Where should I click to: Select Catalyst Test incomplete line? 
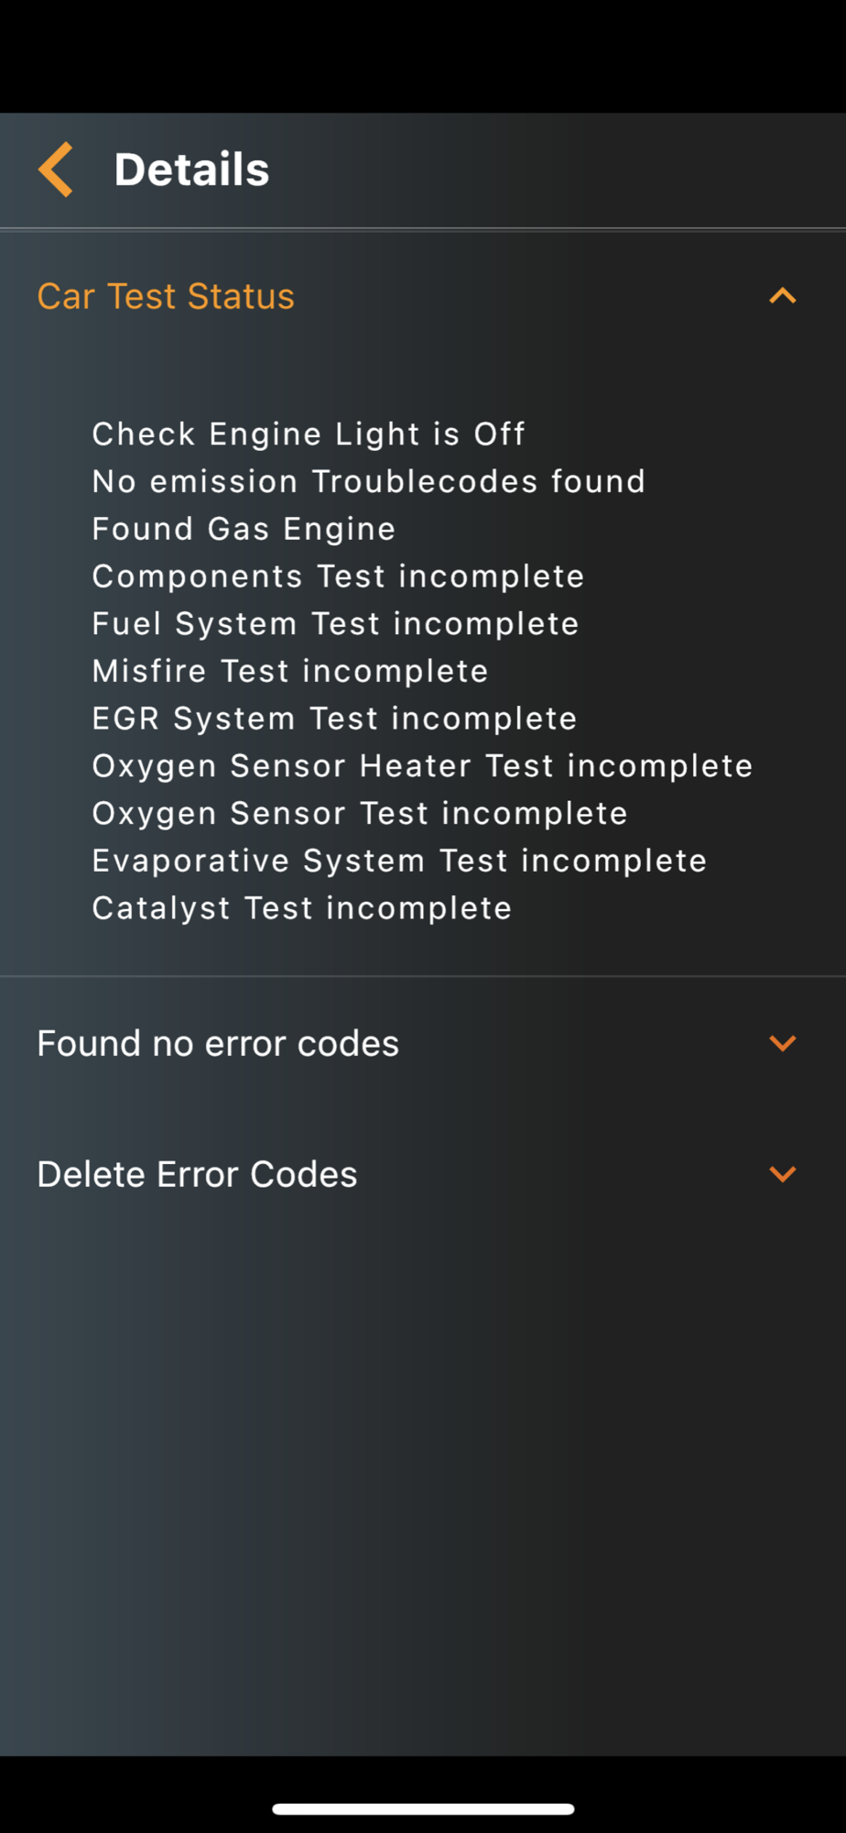click(301, 908)
